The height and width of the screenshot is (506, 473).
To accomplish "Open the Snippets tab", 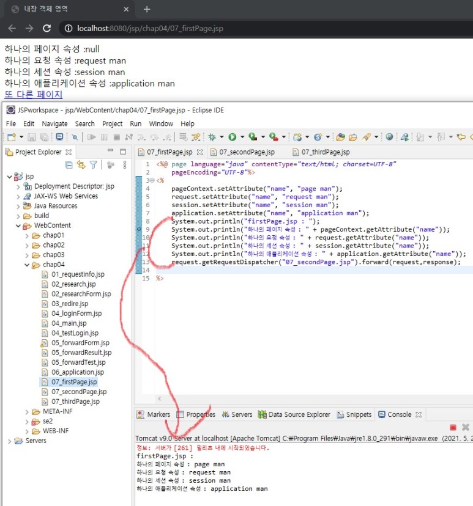I will click(x=354, y=414).
